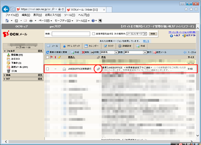Open the 表示(V) menu

coord(37,15)
